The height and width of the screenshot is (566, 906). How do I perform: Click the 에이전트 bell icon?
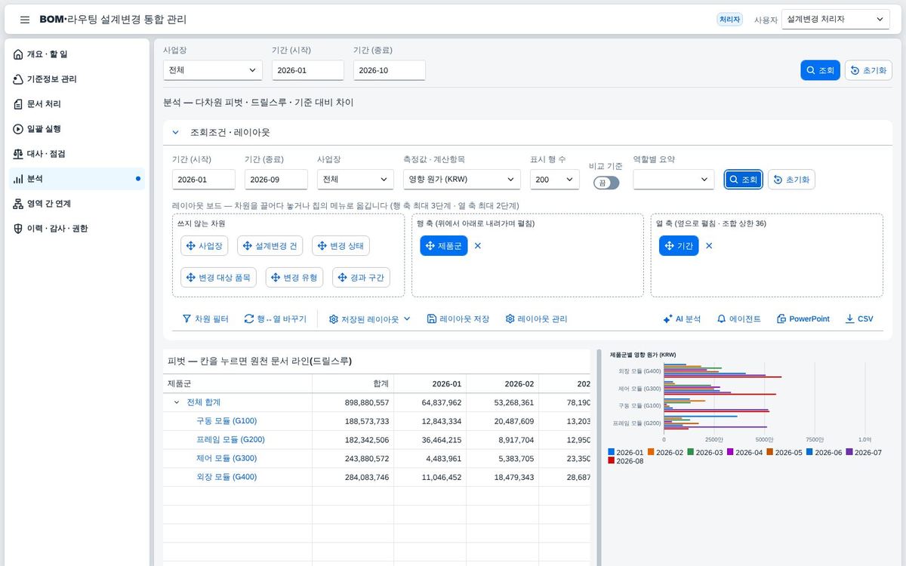721,319
